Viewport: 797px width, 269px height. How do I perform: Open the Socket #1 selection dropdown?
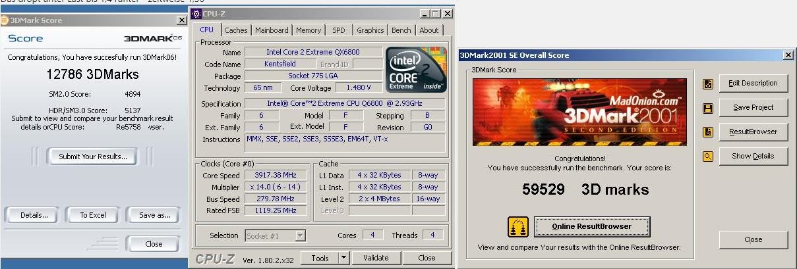click(x=300, y=235)
